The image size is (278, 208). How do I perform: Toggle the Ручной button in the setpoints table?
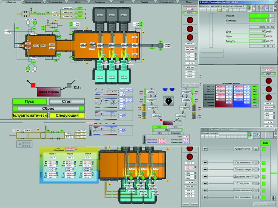point(255,106)
